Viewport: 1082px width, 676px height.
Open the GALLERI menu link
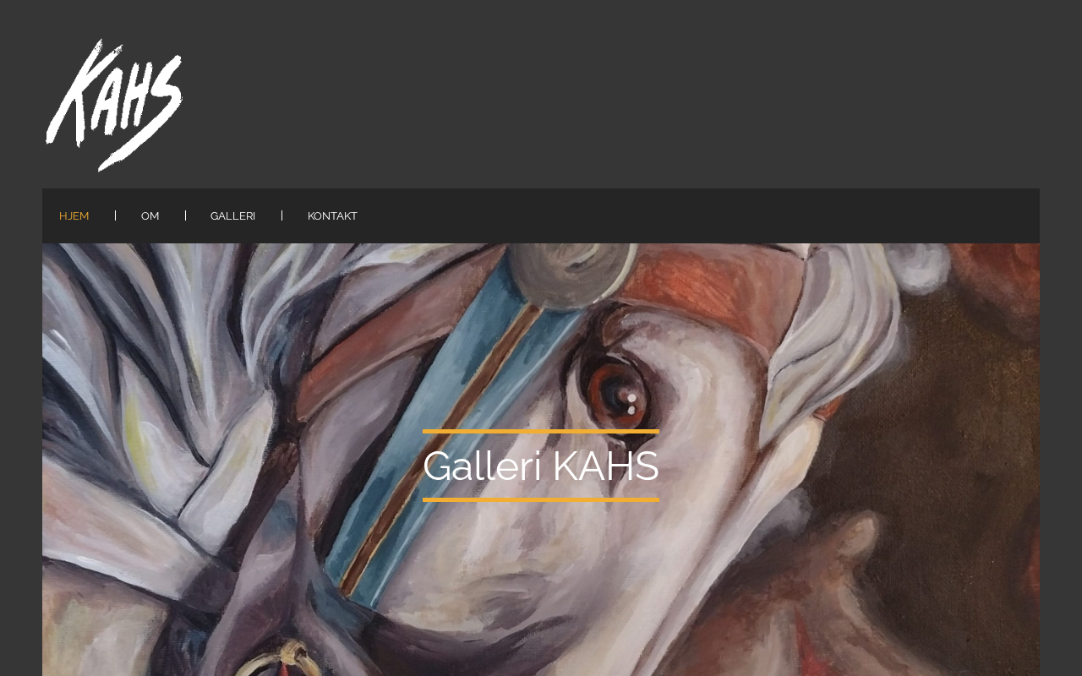[232, 215]
